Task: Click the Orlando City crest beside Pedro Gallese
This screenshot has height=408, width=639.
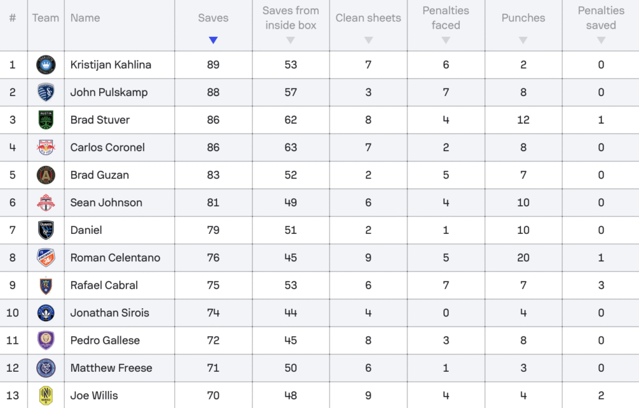Action: pos(46,341)
